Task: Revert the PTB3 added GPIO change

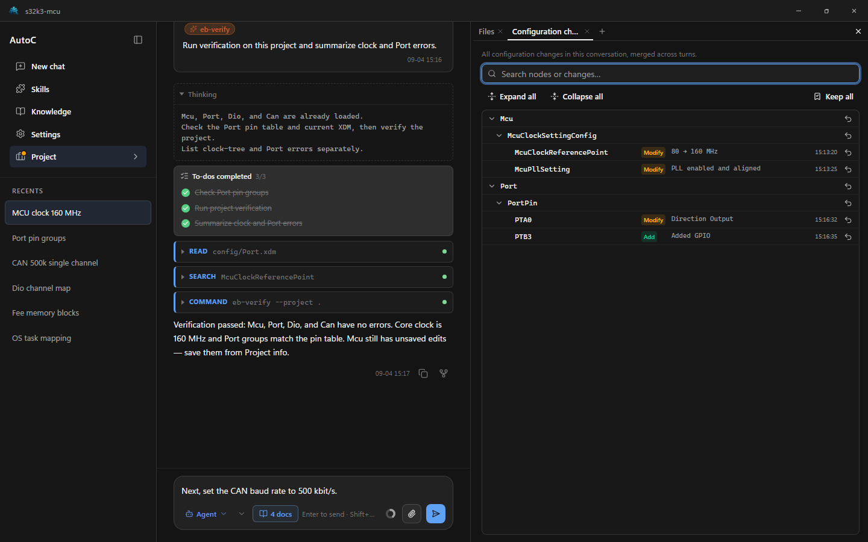Action: point(848,237)
